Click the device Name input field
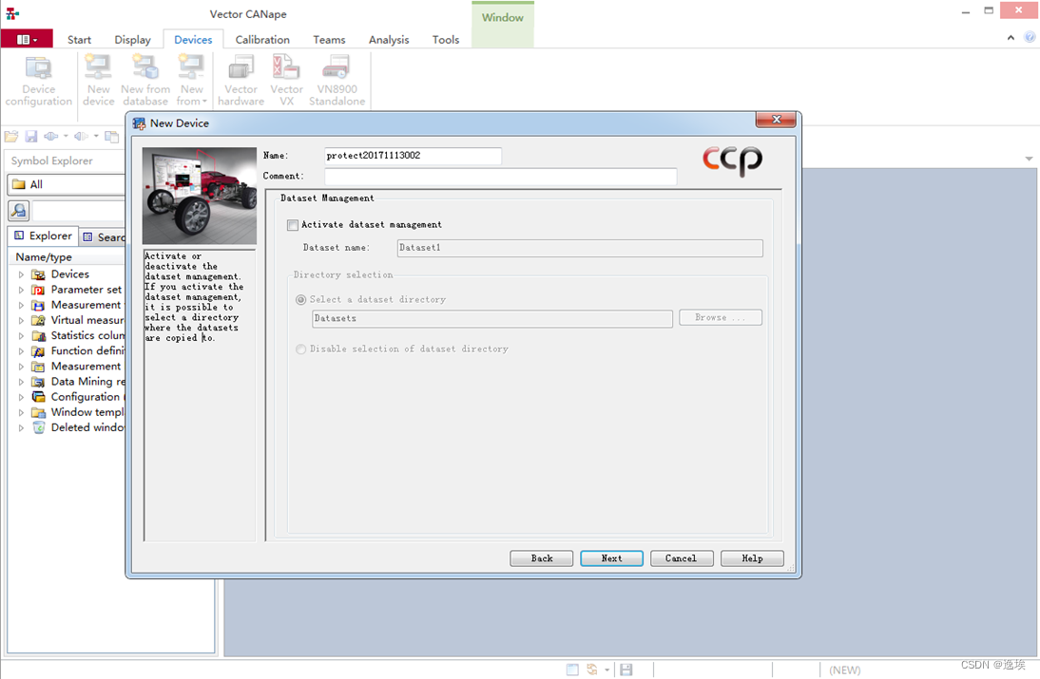The height and width of the screenshot is (679, 1040). click(x=413, y=156)
